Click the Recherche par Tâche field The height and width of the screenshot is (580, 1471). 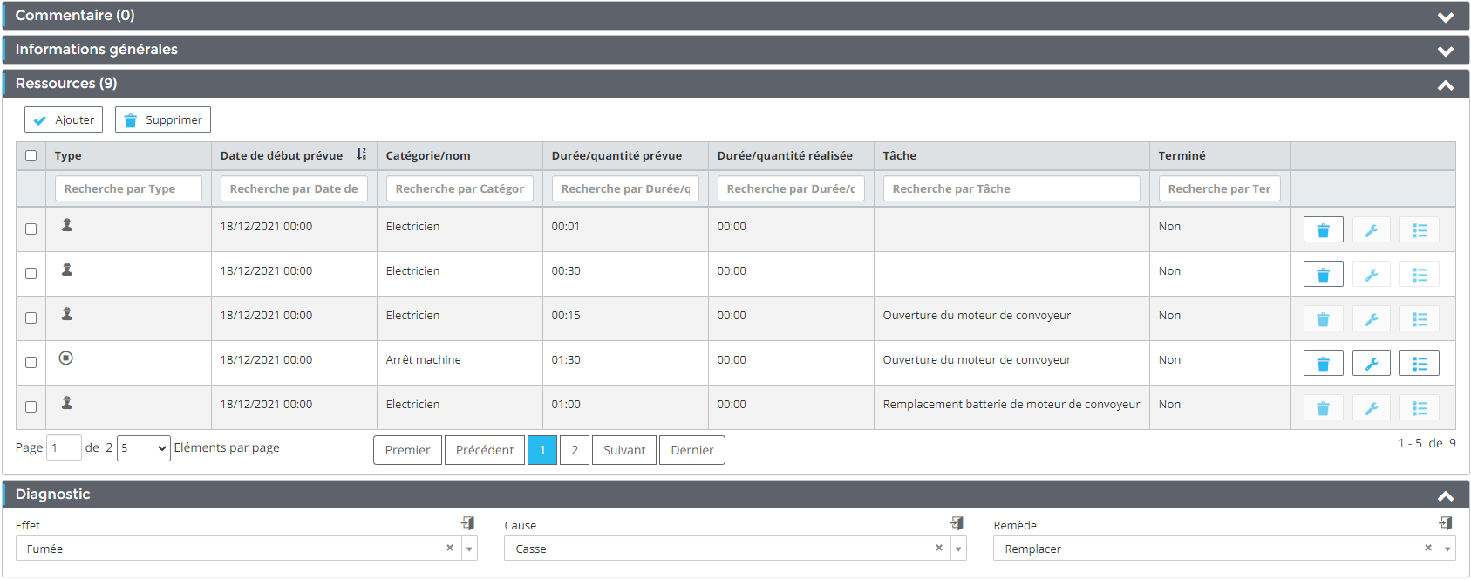[1011, 189]
